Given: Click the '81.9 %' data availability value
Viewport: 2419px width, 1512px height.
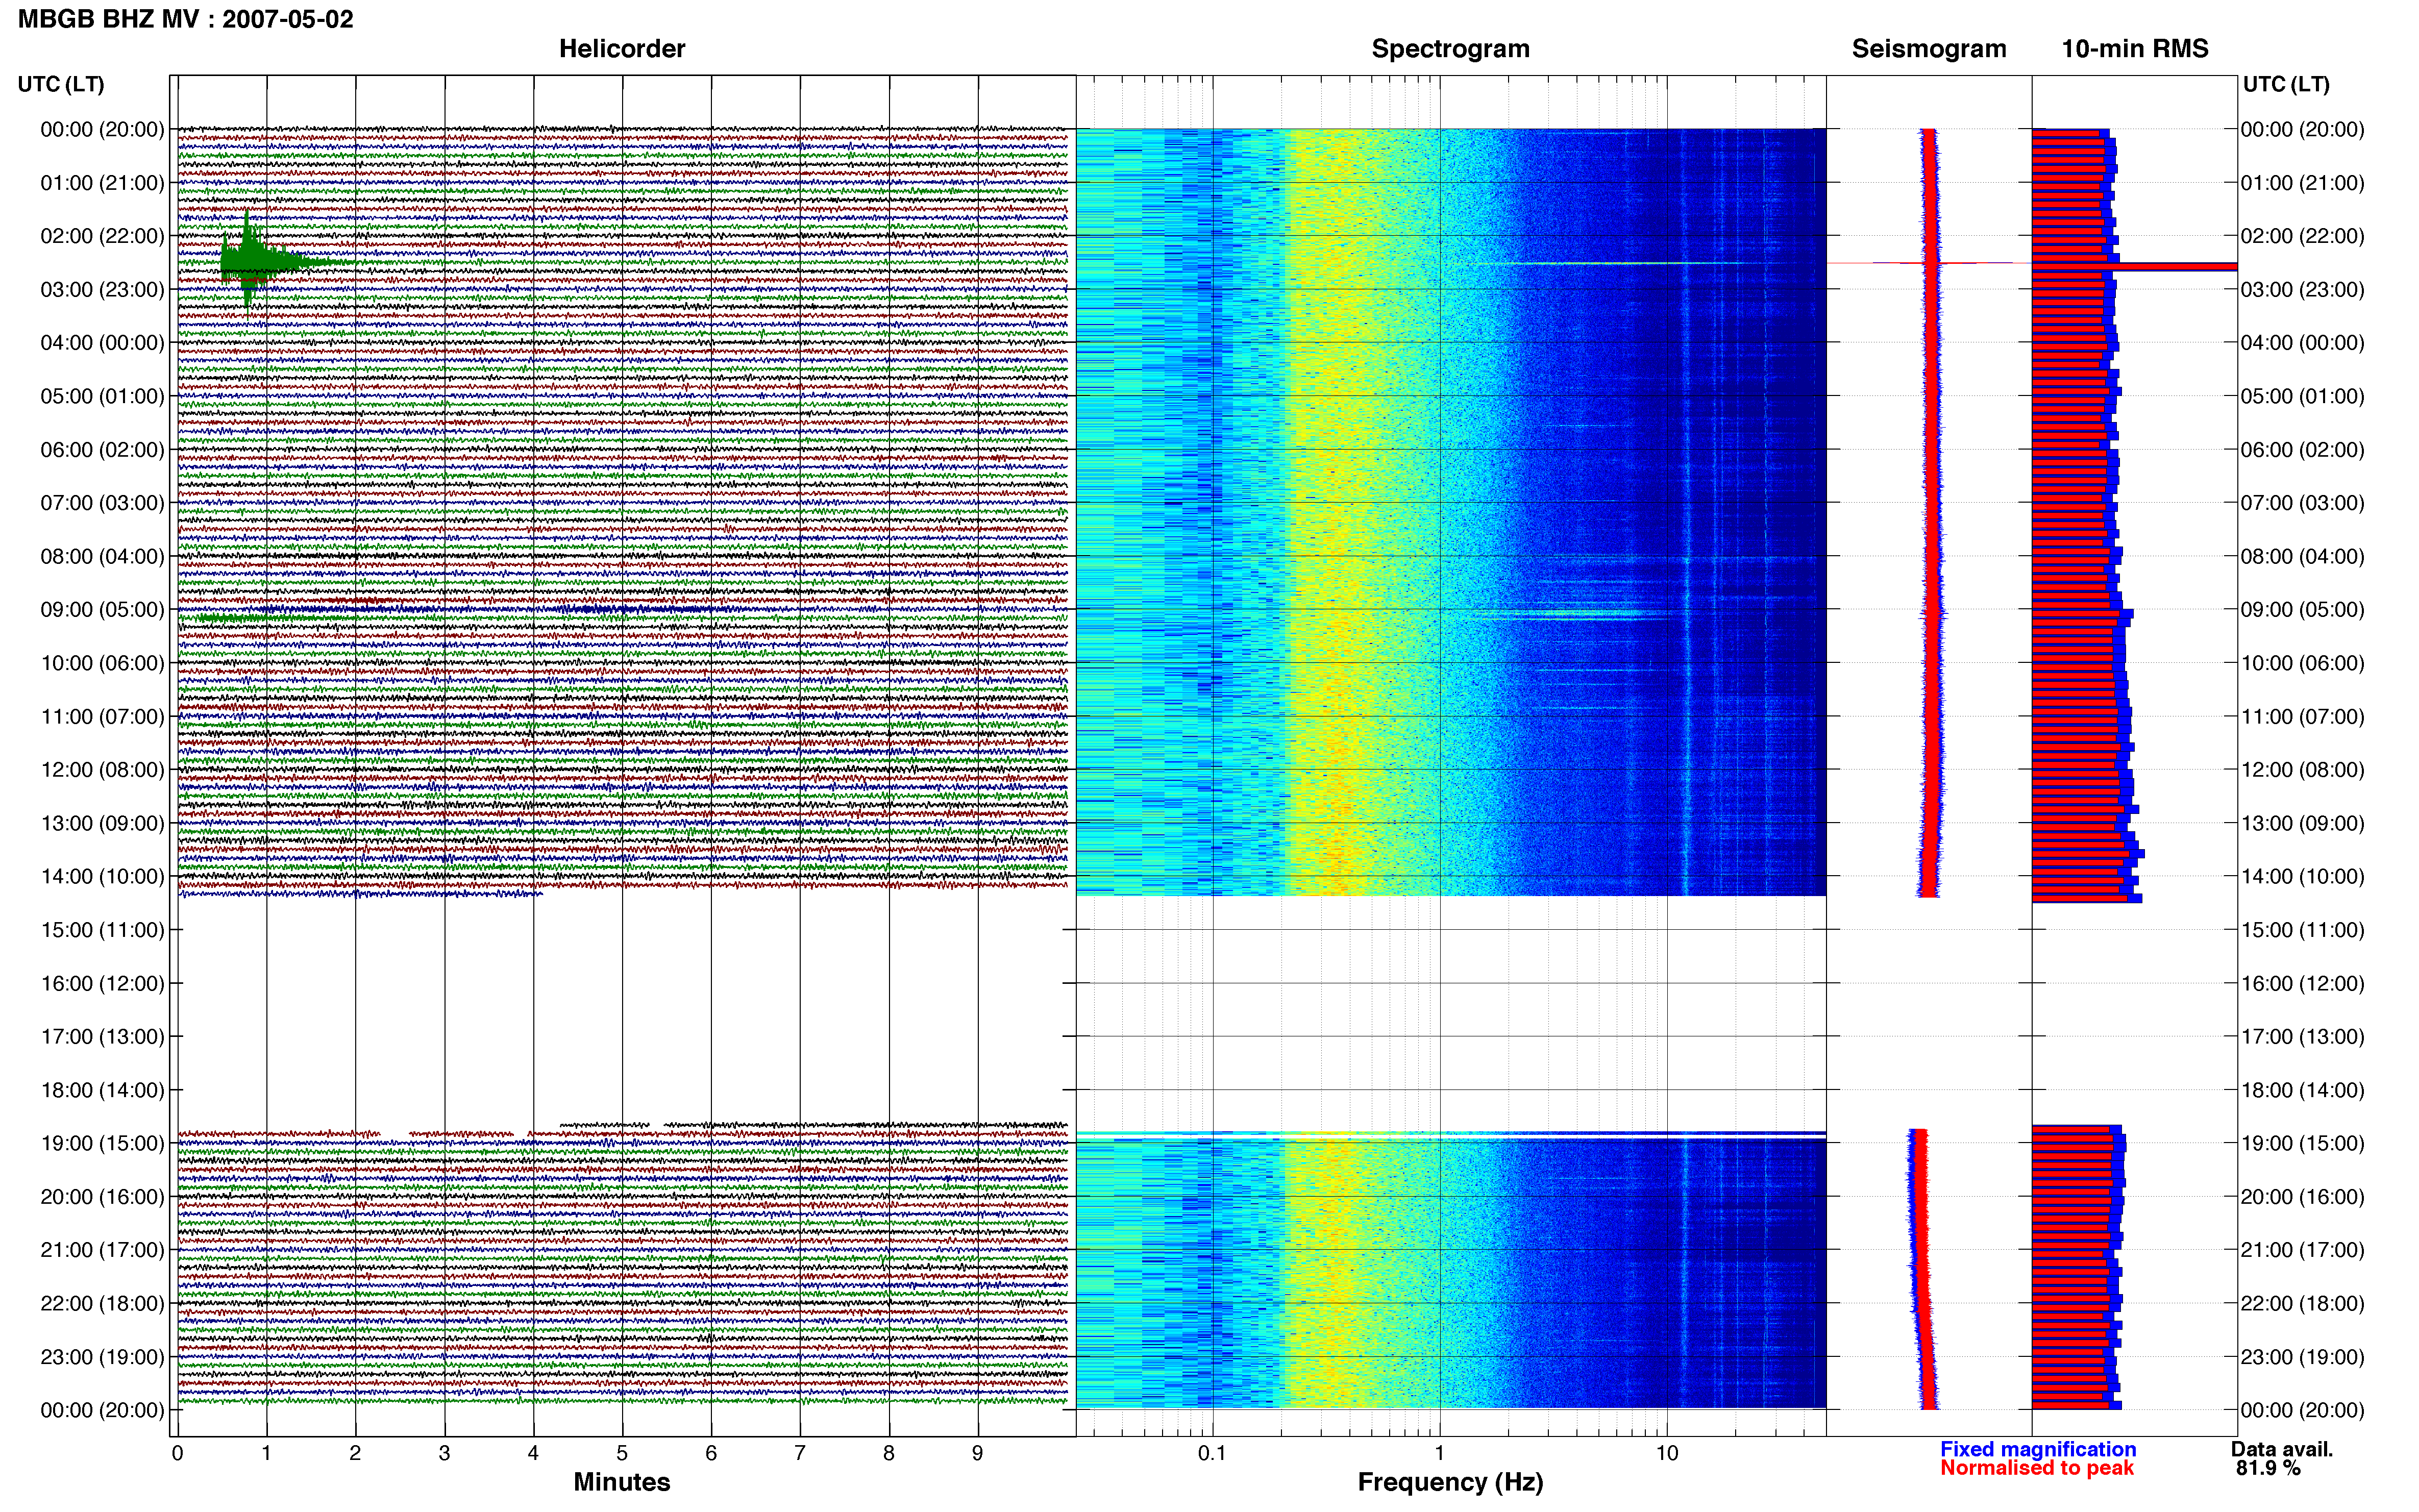Looking at the screenshot, I should 2269,1468.
